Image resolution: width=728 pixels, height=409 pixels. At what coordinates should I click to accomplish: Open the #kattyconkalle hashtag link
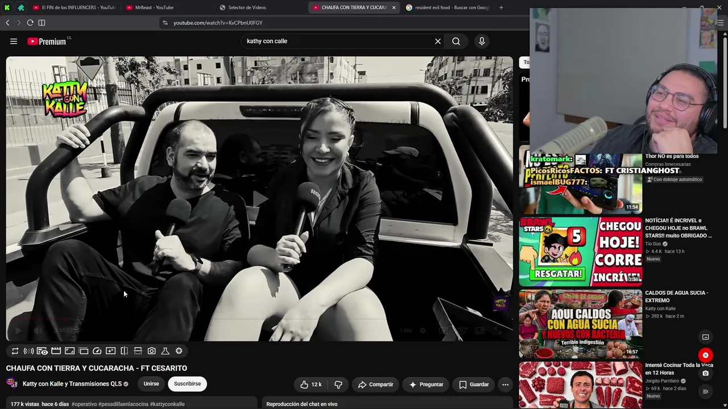[x=167, y=404]
